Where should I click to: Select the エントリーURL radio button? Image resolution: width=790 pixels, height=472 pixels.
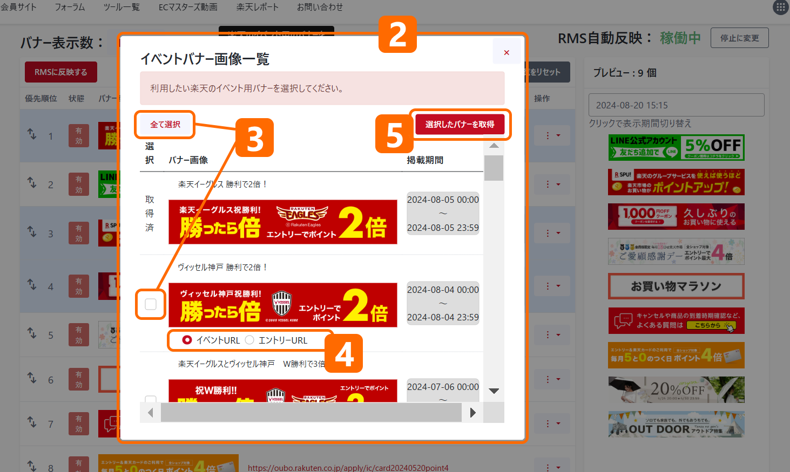pyautogui.click(x=249, y=340)
